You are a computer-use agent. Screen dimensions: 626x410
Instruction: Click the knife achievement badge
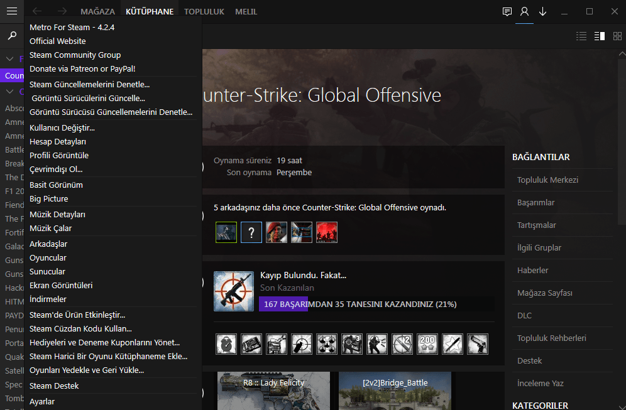click(453, 344)
